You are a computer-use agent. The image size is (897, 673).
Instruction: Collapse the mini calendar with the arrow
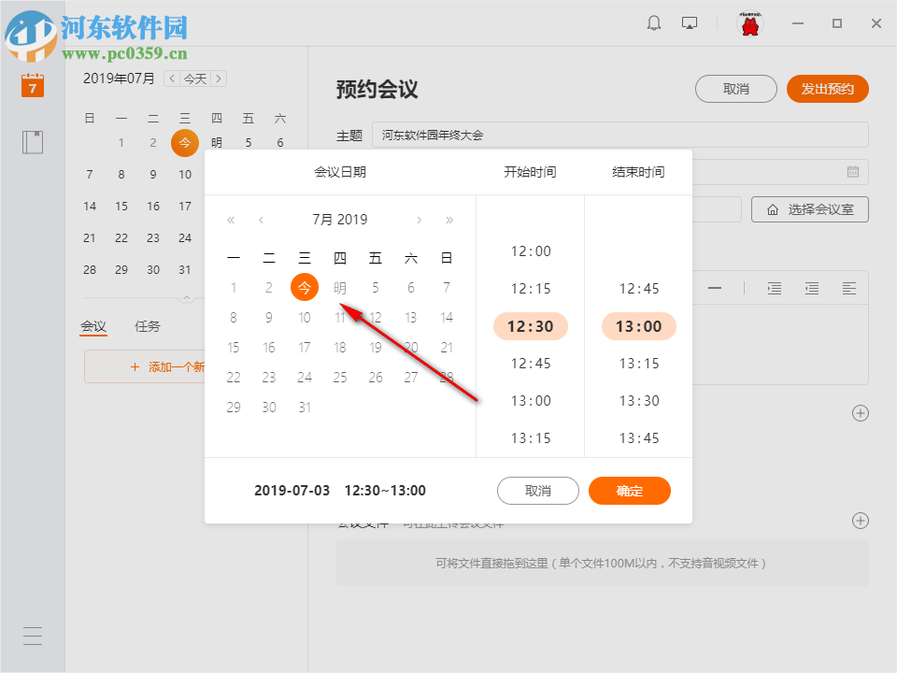tap(187, 296)
